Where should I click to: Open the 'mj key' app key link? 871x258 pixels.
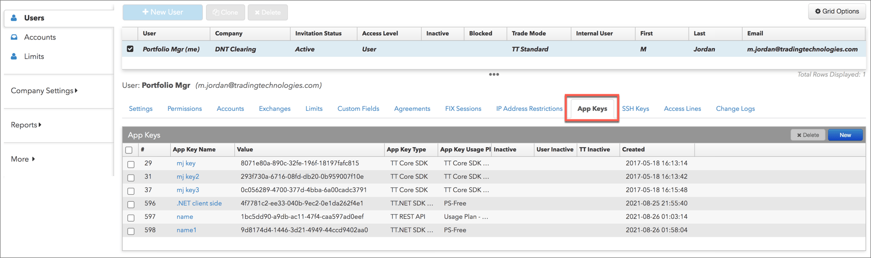point(186,163)
